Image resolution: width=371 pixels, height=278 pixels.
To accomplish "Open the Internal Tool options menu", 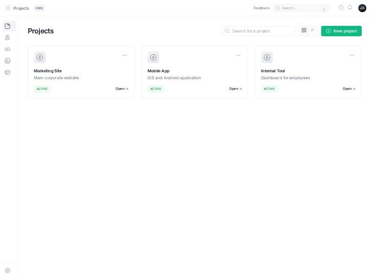I will [352, 55].
